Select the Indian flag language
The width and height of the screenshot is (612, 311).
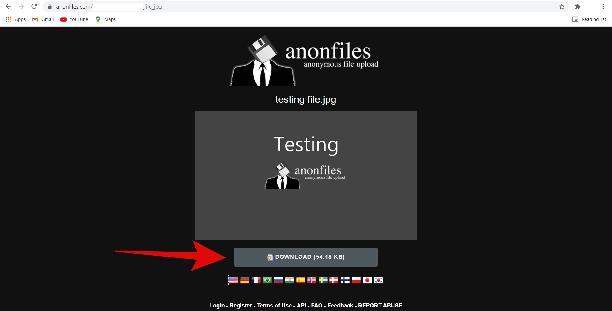pos(290,280)
